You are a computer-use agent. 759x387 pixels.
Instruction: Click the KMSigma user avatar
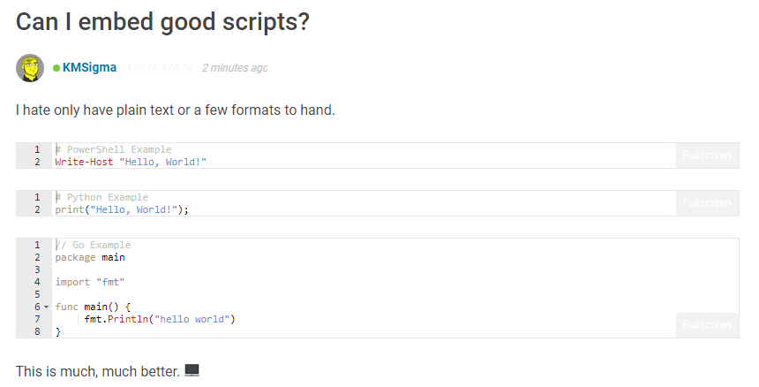pyautogui.click(x=30, y=68)
